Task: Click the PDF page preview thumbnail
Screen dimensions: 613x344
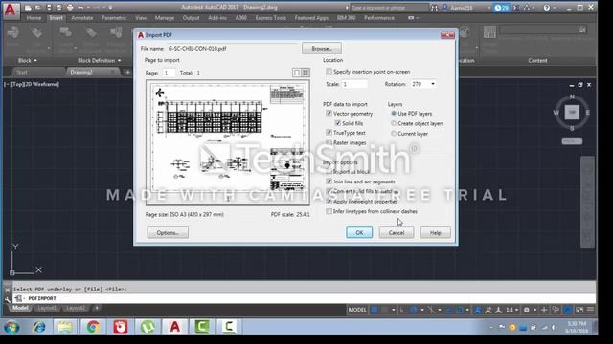Action: click(x=228, y=142)
